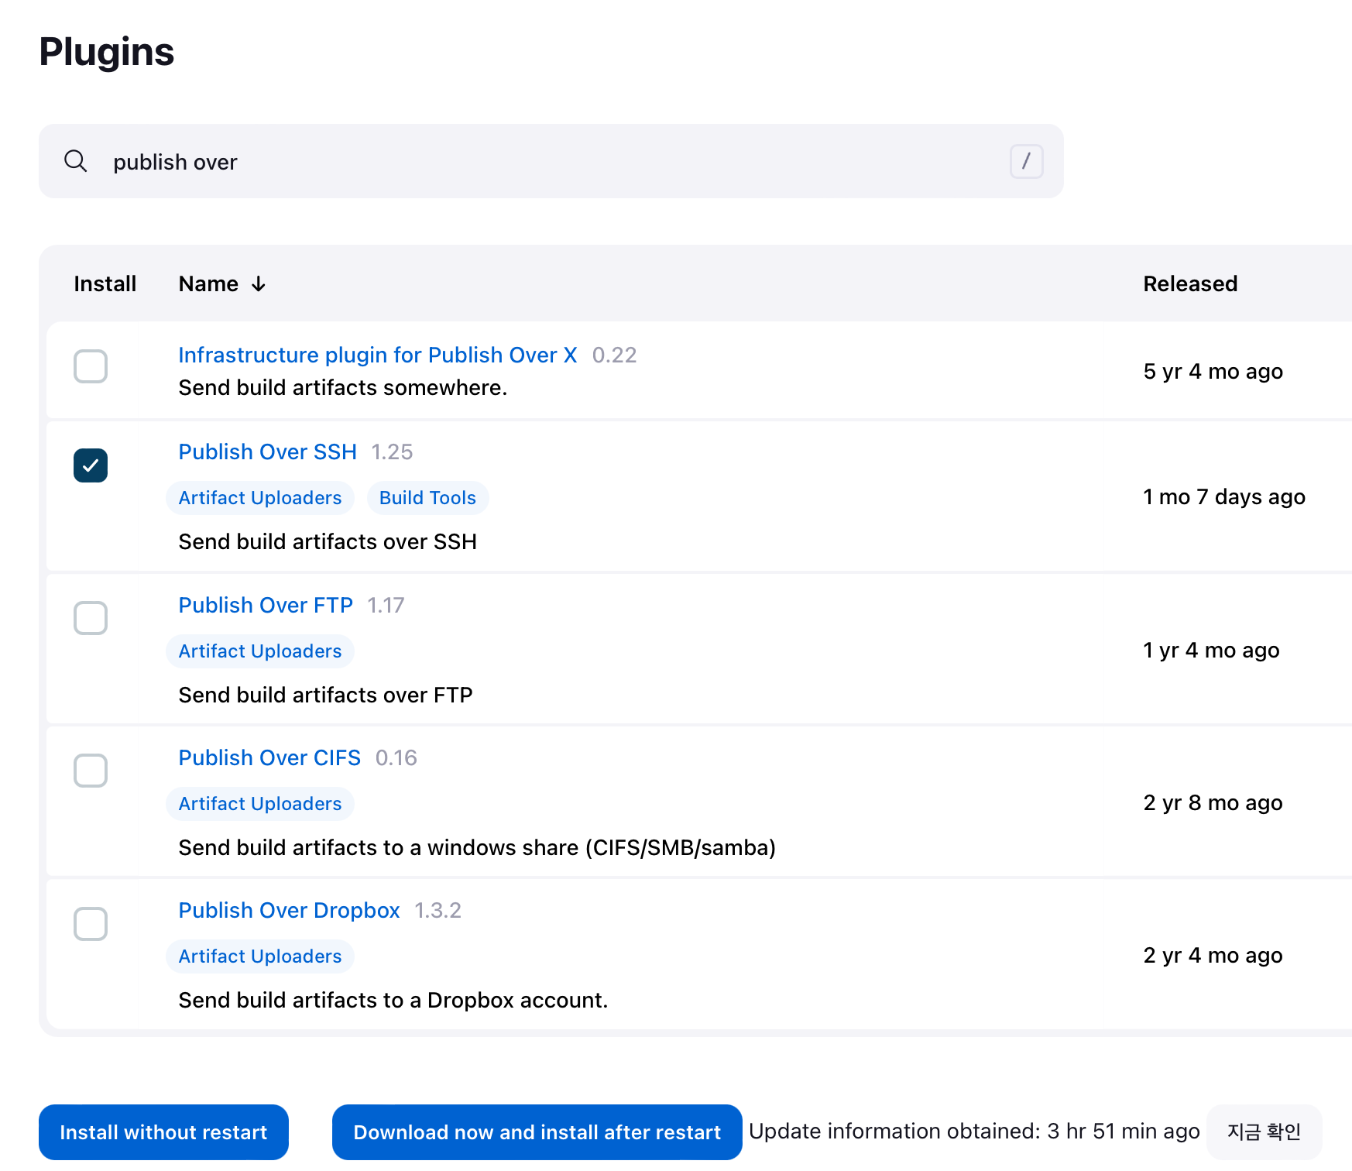Open the Publish Over SSH plugin link

pyautogui.click(x=268, y=452)
